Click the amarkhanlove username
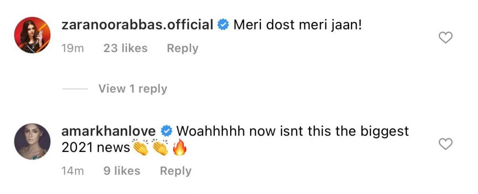The width and height of the screenshot is (478, 194). coord(109,131)
